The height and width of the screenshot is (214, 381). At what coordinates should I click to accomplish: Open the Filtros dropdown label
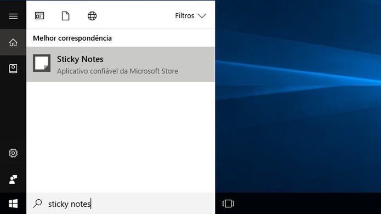coord(185,16)
